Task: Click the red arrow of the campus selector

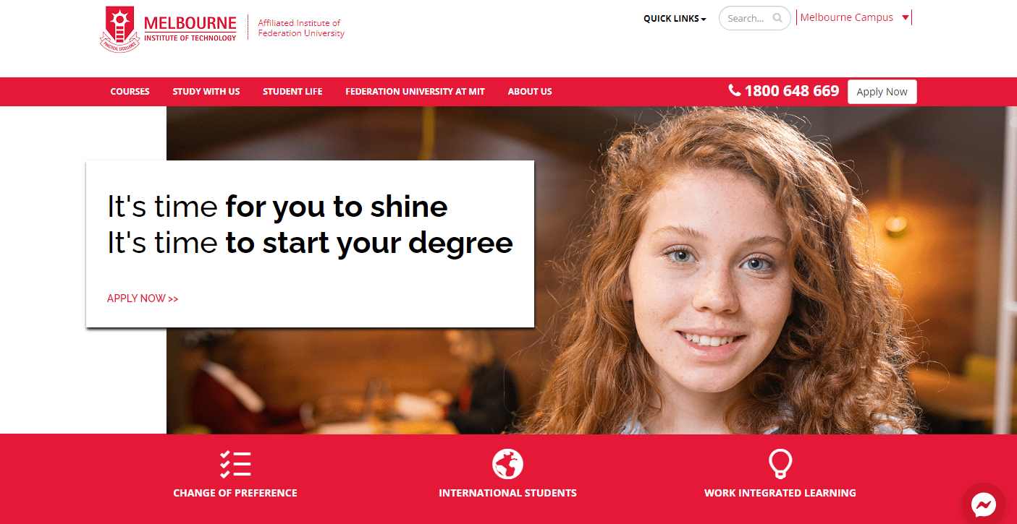Action: (x=906, y=18)
